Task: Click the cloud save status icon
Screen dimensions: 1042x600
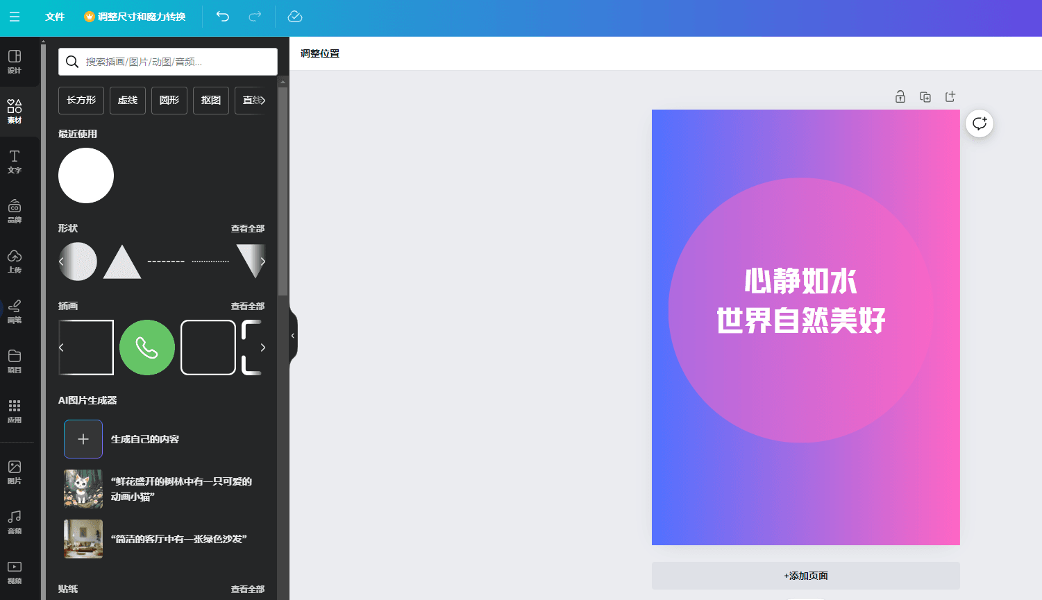Action: pyautogui.click(x=294, y=17)
